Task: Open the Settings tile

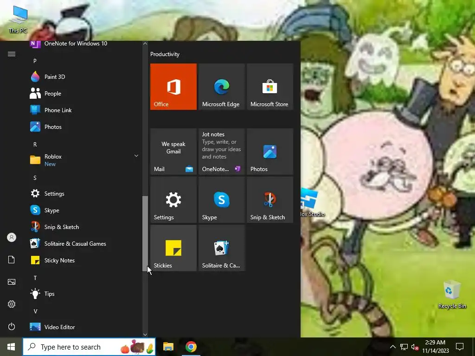Action: point(173,200)
